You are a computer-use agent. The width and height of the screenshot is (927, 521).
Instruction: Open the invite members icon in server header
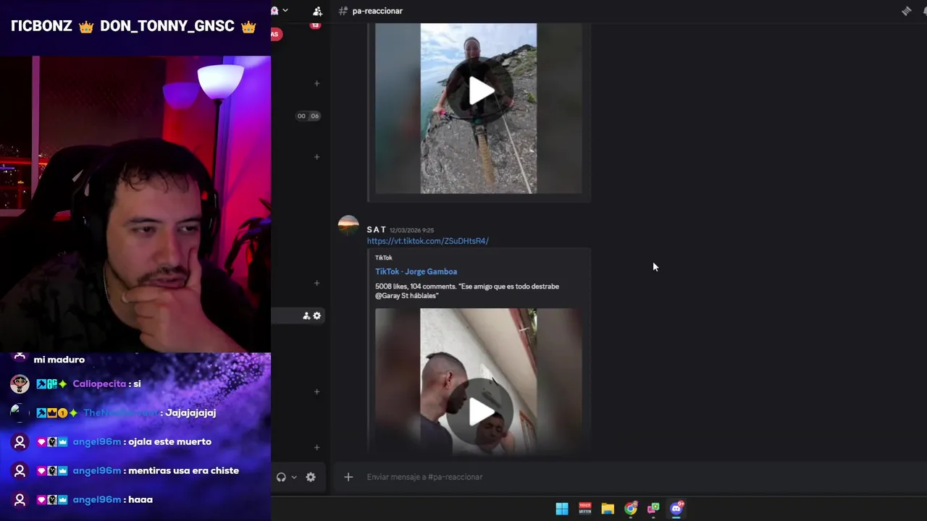(x=317, y=11)
